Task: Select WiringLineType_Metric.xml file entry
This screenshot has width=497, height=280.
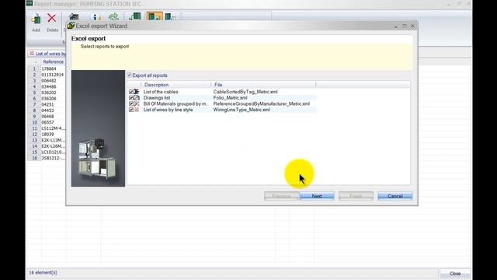Action: click(x=242, y=110)
